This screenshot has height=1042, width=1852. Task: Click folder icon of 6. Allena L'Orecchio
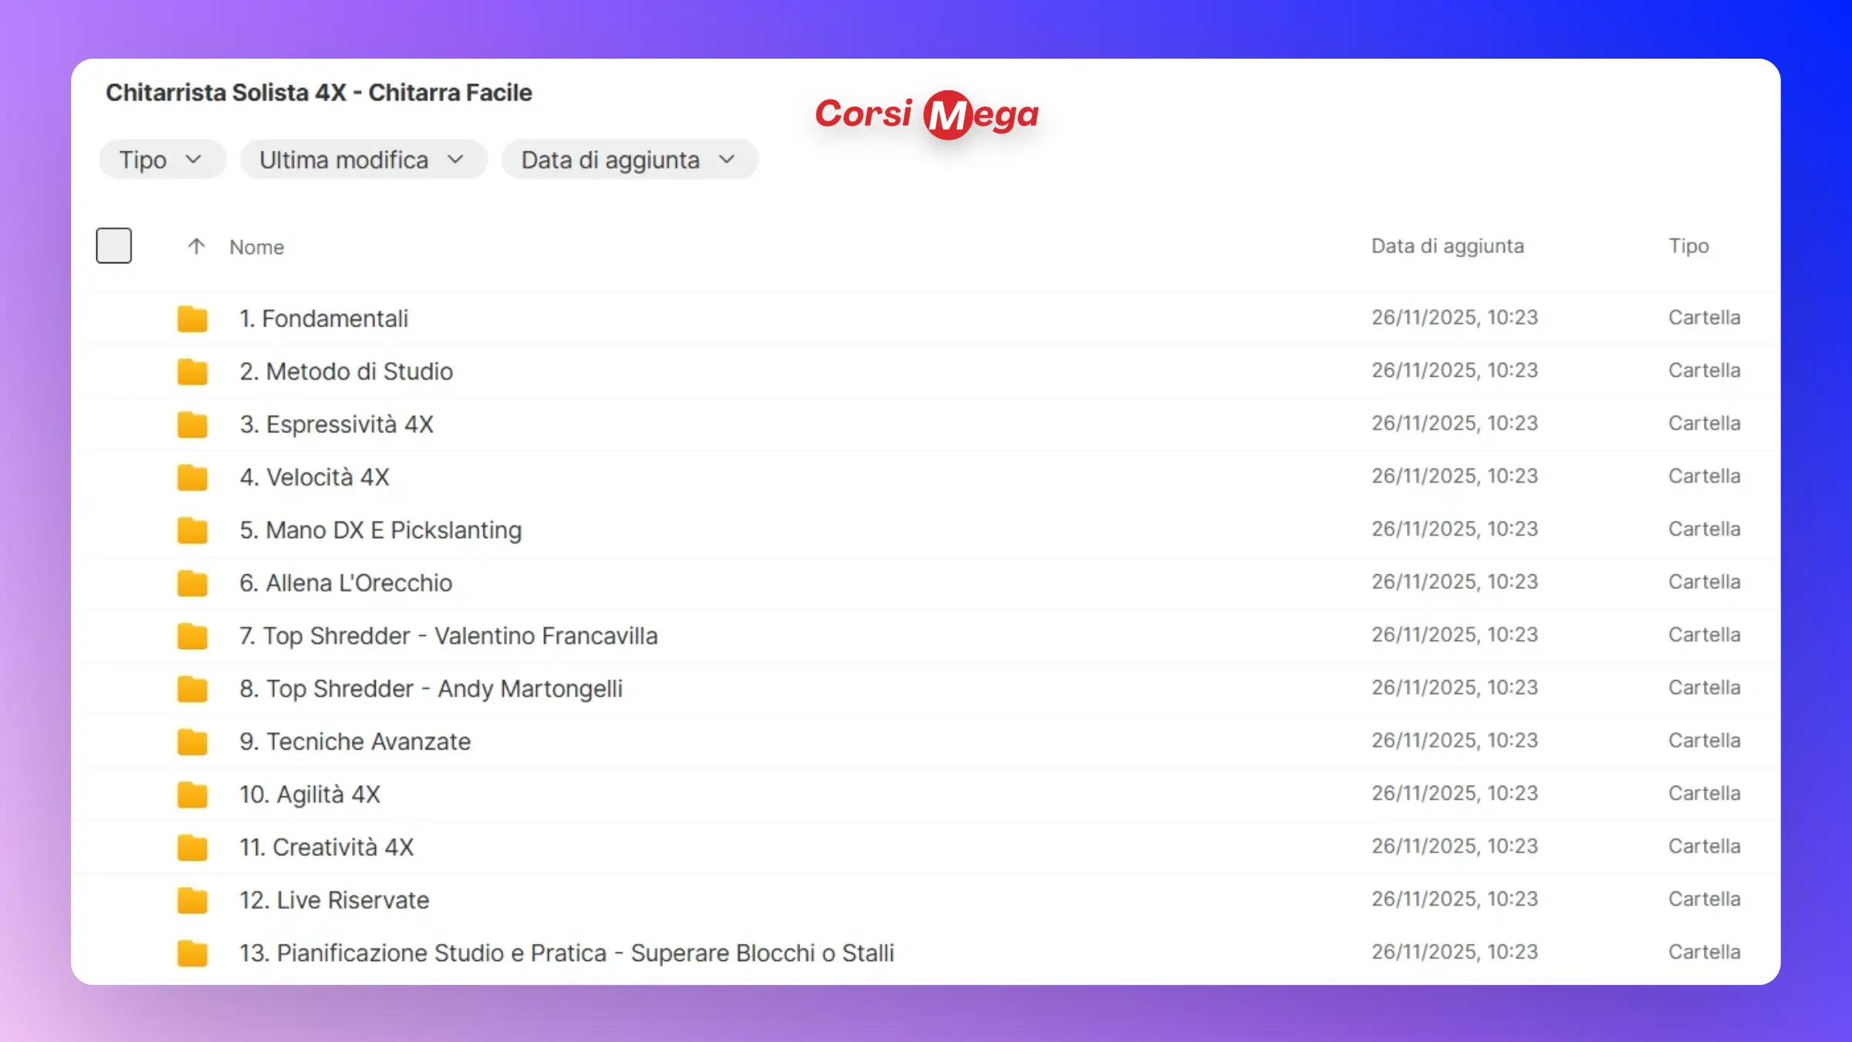192,583
